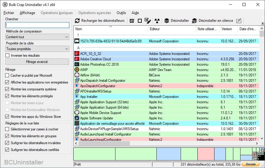Screen dimensions: 265x168
Task: Select the AudioLaunchpad Install Configurator row
Action: (x=166, y=134)
